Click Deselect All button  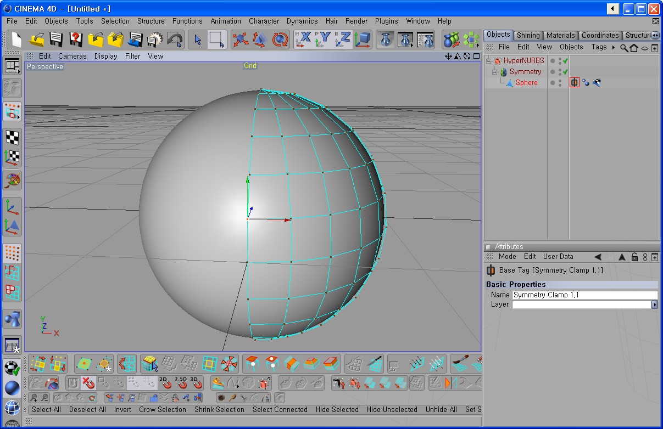point(87,409)
